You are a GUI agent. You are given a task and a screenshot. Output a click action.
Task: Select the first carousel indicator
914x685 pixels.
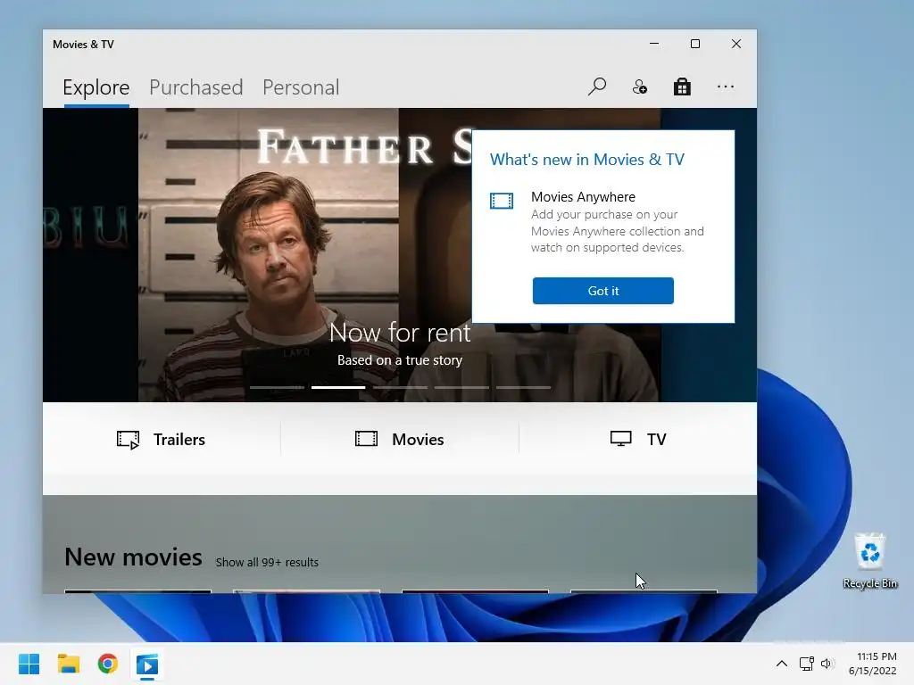pyautogui.click(x=277, y=387)
